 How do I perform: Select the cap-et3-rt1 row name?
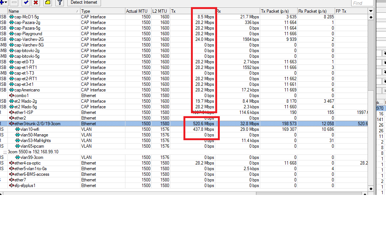[x=24, y=84]
